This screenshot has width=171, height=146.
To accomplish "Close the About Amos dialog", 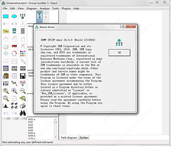I will (131, 26).
